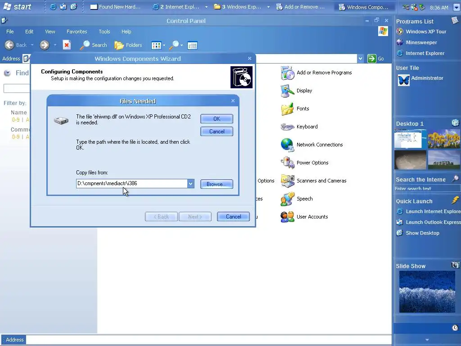Open the Address bar dropdown arrow
461x346 pixels.
(361, 59)
